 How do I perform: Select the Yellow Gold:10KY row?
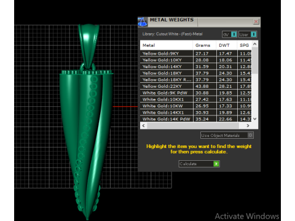196,60
